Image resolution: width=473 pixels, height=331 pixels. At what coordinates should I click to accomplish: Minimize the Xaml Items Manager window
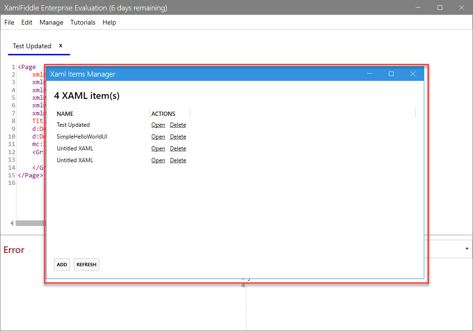click(369, 74)
